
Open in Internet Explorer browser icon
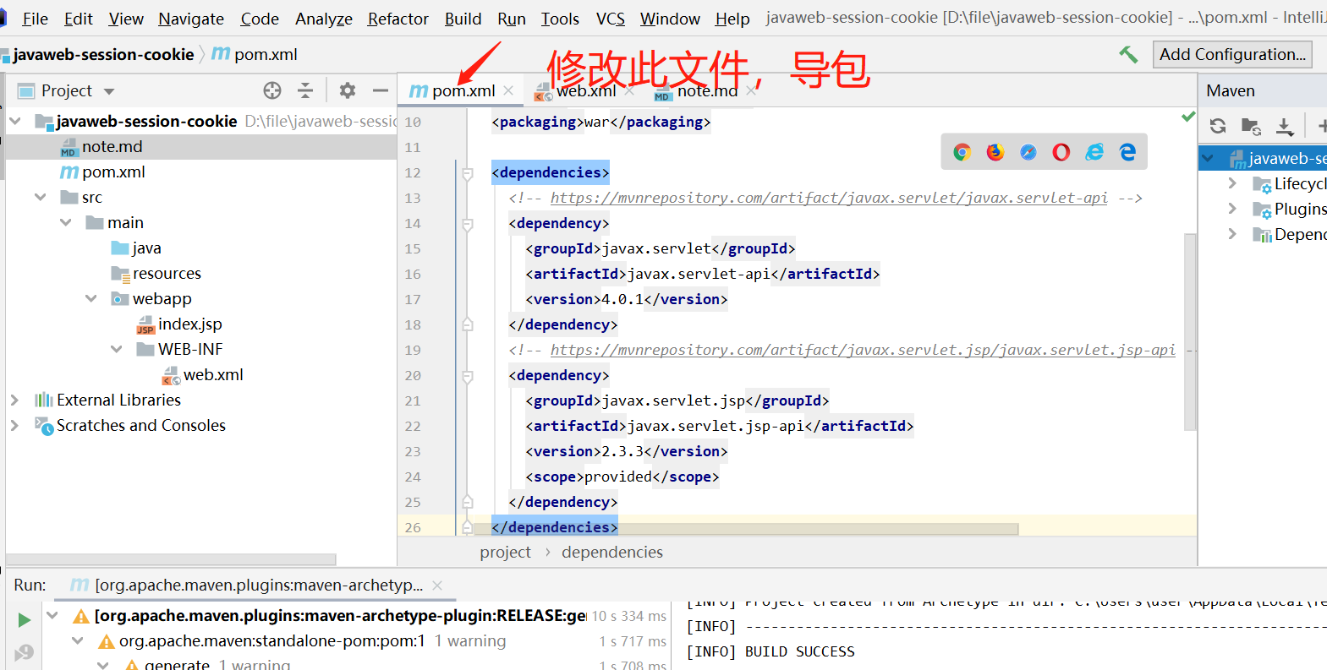point(1094,152)
